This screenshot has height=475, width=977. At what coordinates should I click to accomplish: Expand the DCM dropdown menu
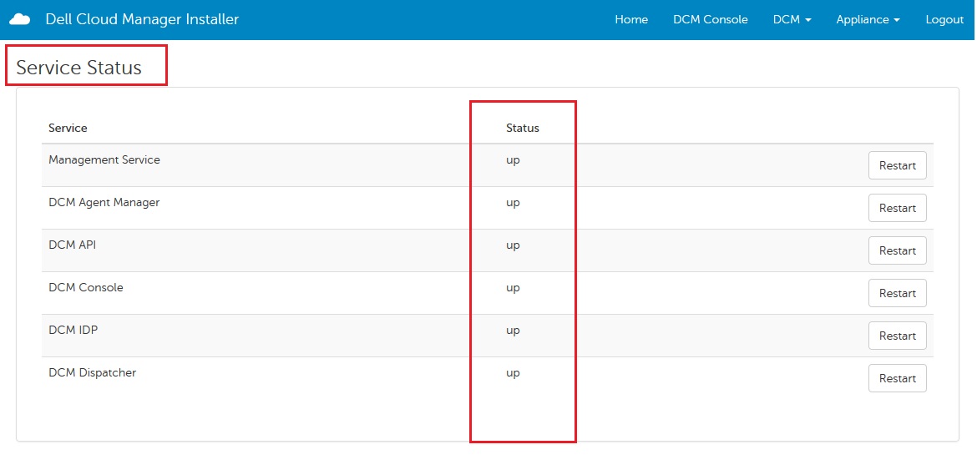pos(792,20)
